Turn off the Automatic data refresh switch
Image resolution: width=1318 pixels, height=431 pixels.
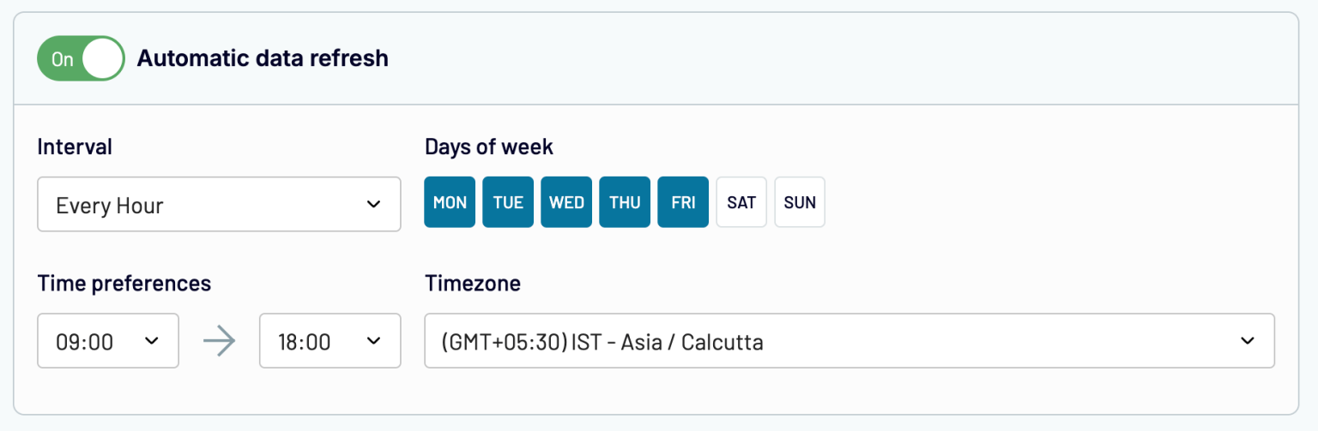tap(81, 59)
